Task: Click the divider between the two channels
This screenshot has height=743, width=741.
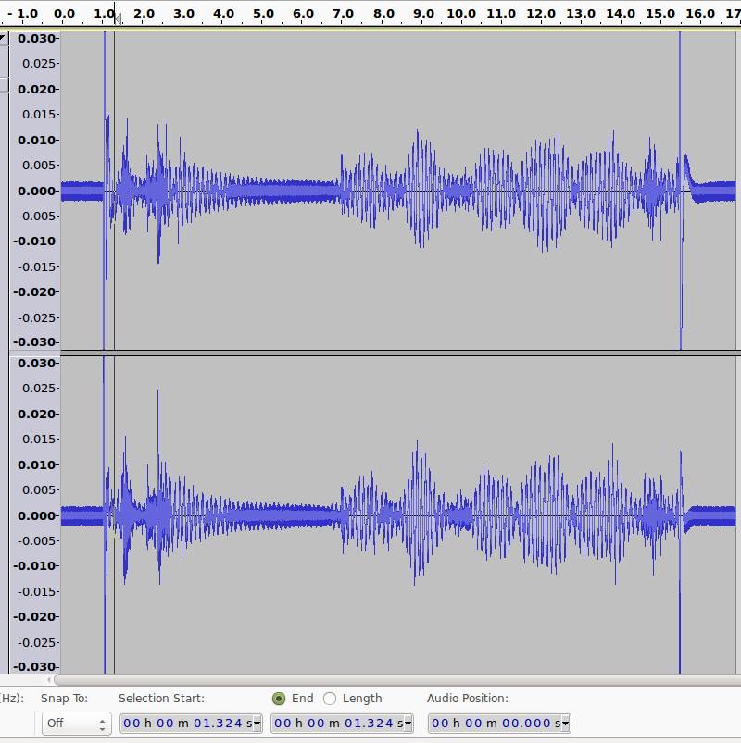Action: click(x=370, y=353)
